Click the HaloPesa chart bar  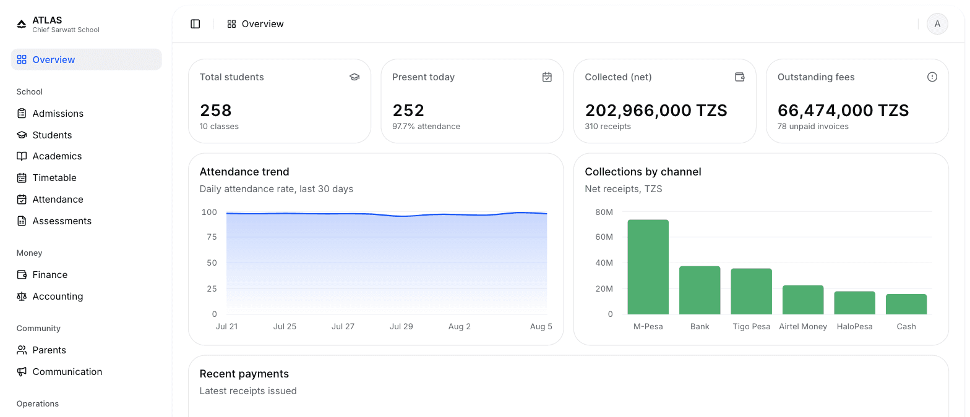(x=855, y=303)
